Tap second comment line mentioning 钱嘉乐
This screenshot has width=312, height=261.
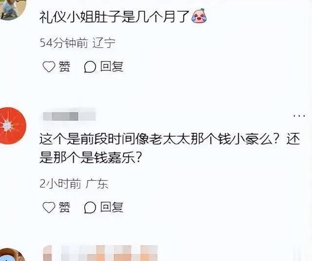[90, 157]
